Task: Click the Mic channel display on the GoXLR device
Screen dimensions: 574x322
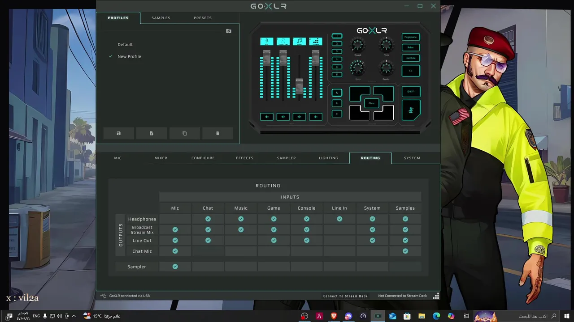Action: pyautogui.click(x=267, y=42)
